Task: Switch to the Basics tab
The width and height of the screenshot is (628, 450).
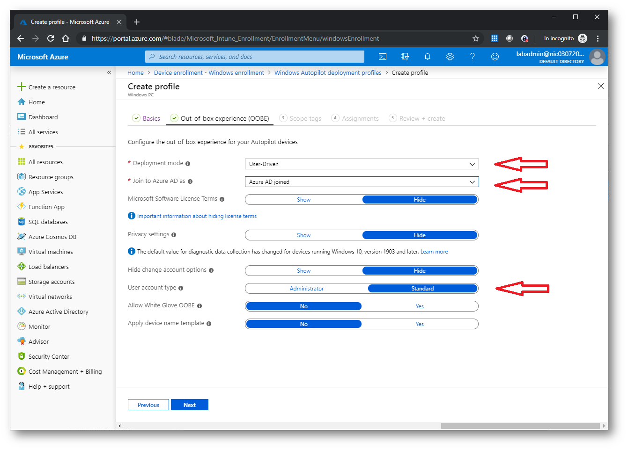Action: 147,118
